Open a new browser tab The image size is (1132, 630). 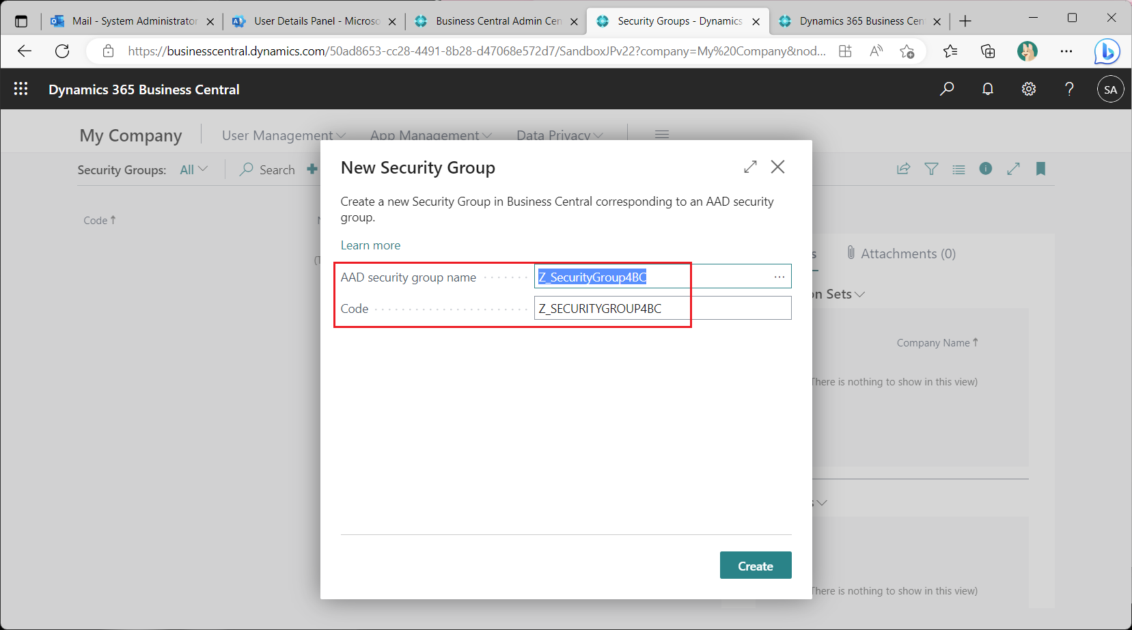pyautogui.click(x=965, y=21)
